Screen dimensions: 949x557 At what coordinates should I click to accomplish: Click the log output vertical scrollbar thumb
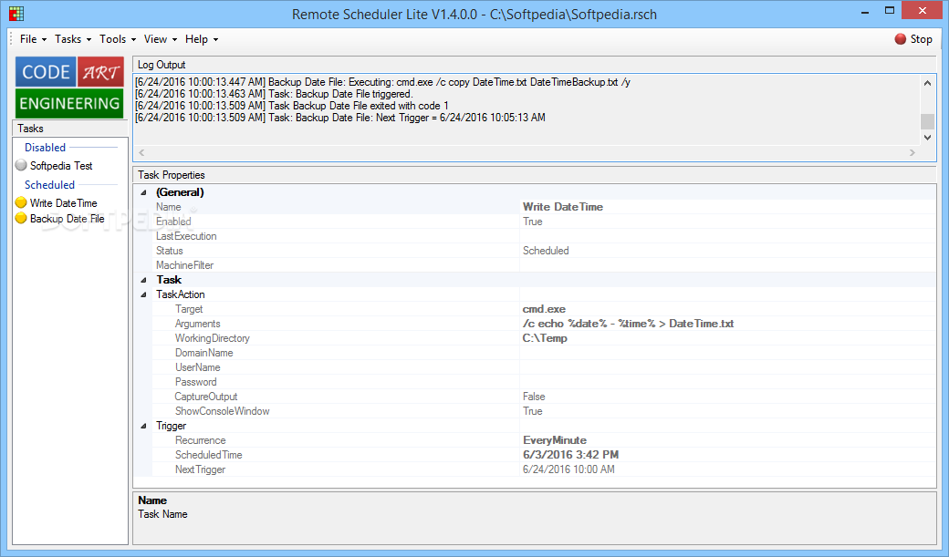pos(927,121)
